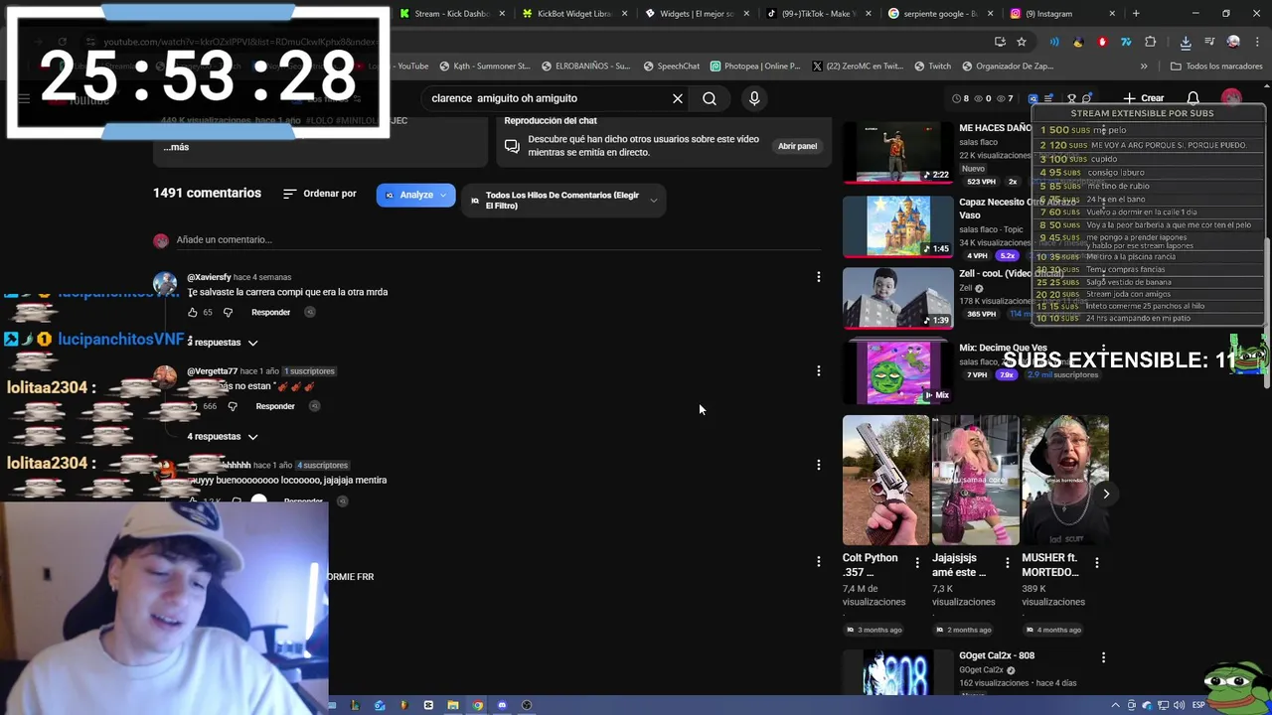The image size is (1272, 715).
Task: Open volume control in system tray
Action: (1180, 705)
